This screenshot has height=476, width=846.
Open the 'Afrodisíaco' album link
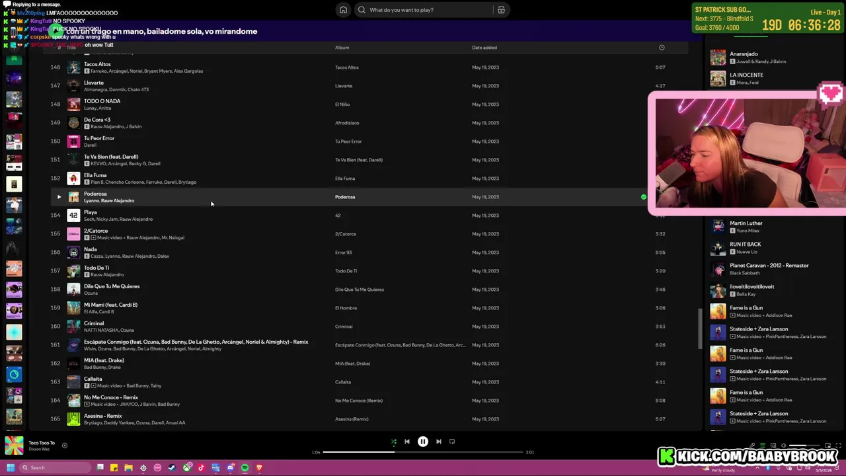(347, 123)
